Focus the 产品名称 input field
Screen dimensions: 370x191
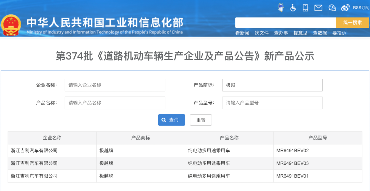115,103
